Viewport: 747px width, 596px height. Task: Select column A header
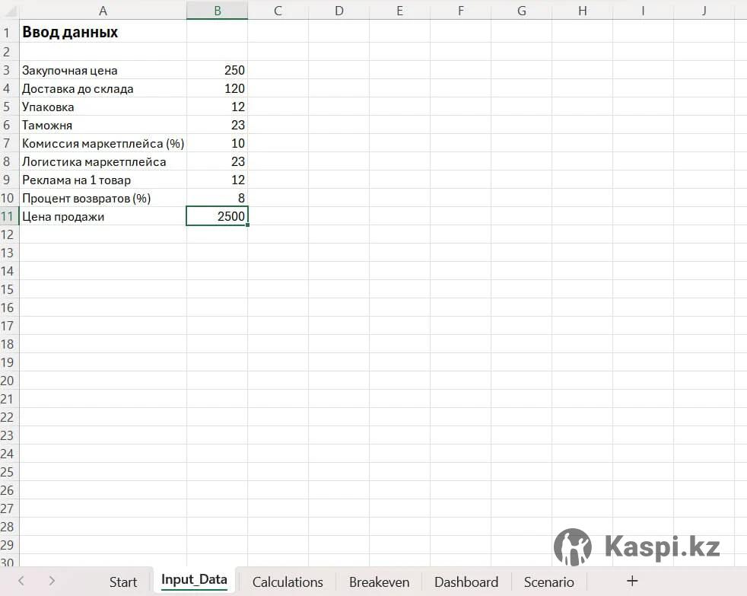[x=103, y=10]
